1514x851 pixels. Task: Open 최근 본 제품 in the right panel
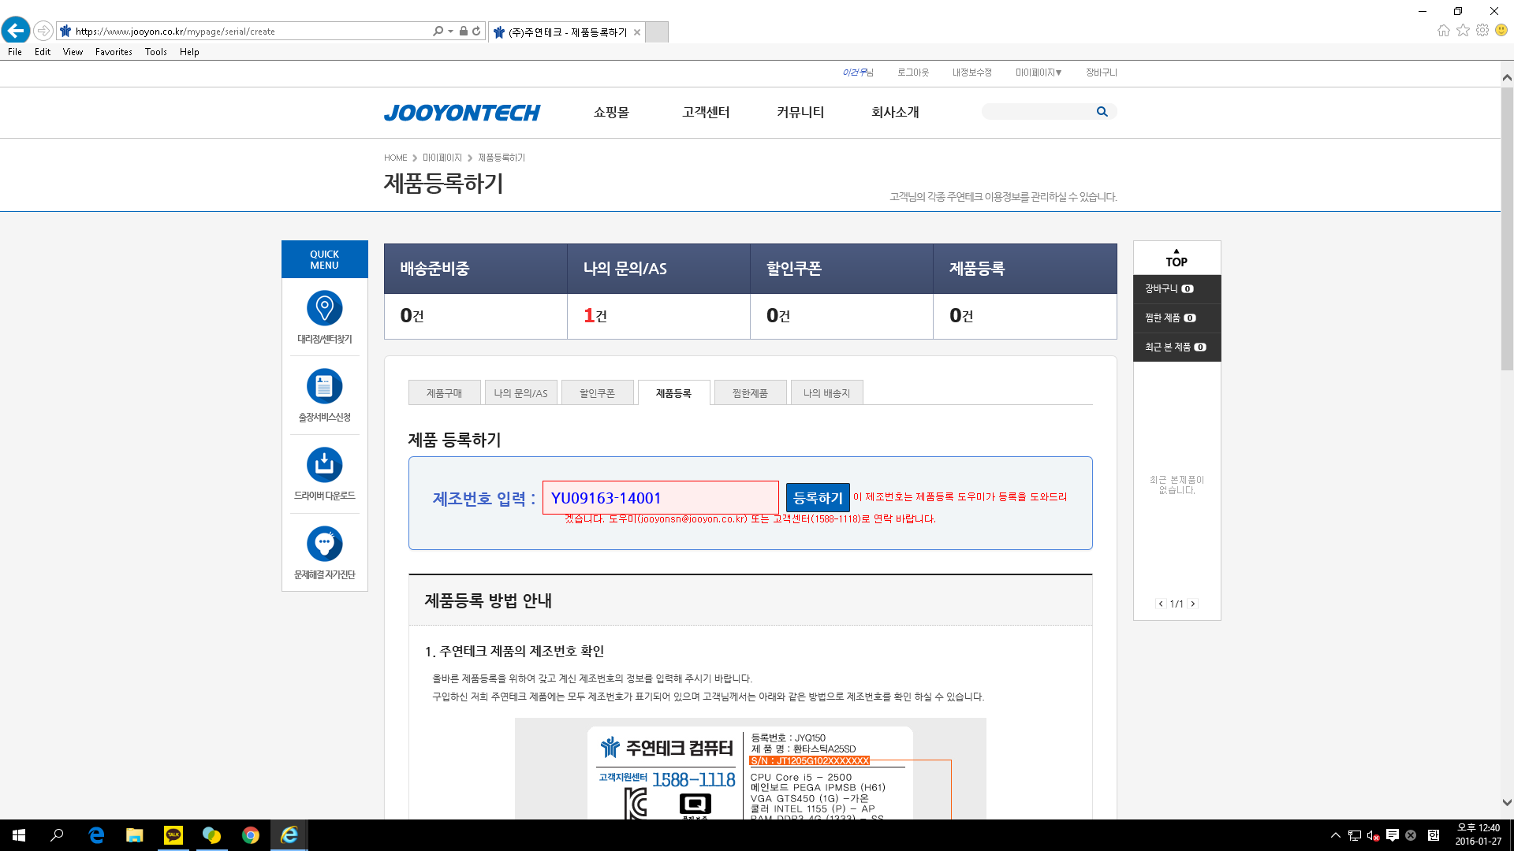coord(1177,347)
